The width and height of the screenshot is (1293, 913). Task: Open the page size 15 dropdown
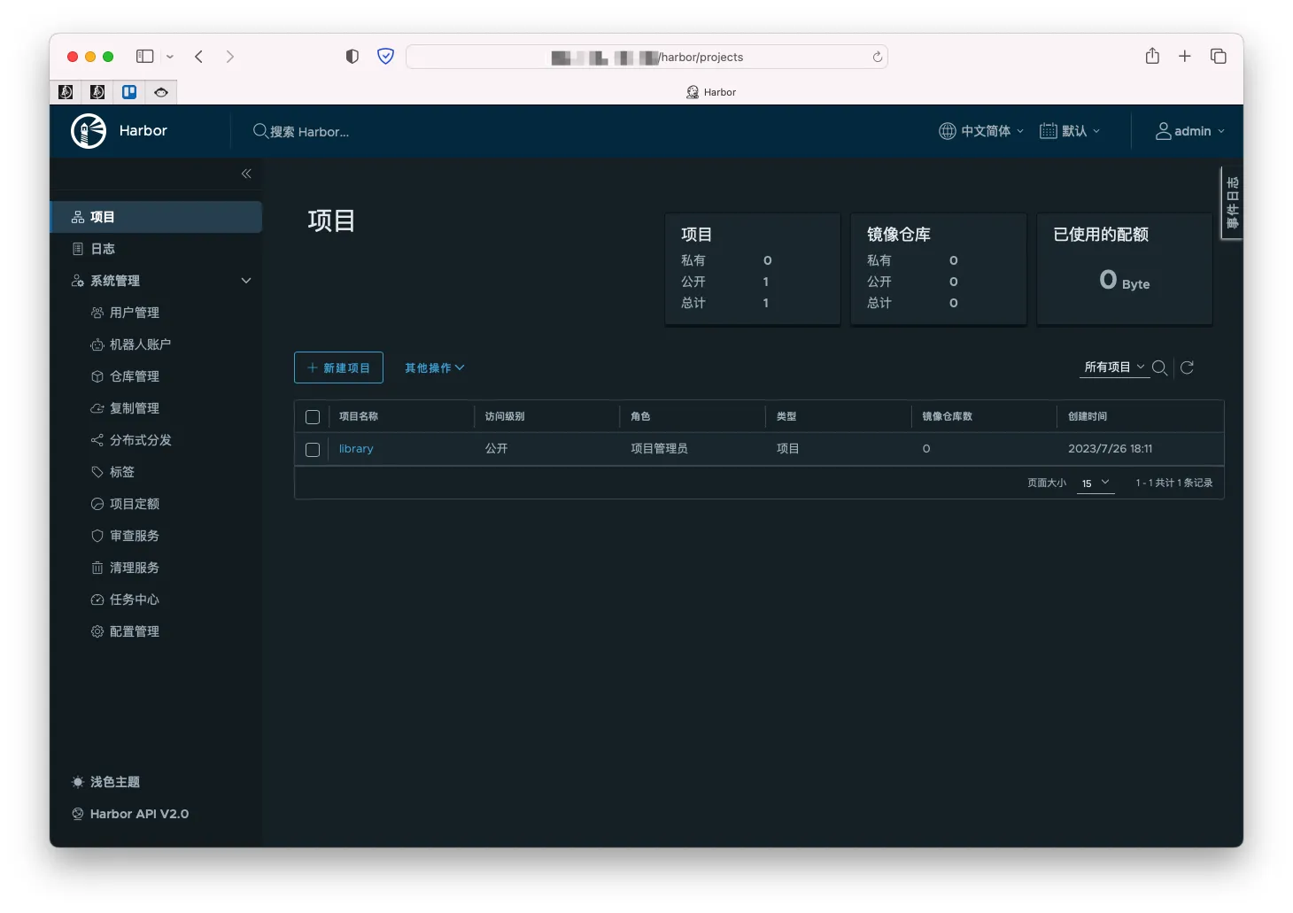(x=1095, y=483)
